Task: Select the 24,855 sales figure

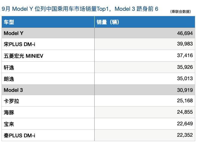Action: pyautogui.click(x=185, y=112)
